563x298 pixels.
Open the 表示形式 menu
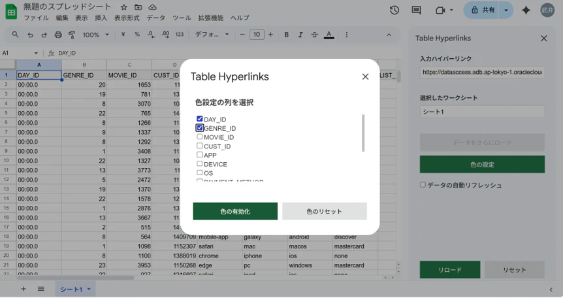[127, 18]
